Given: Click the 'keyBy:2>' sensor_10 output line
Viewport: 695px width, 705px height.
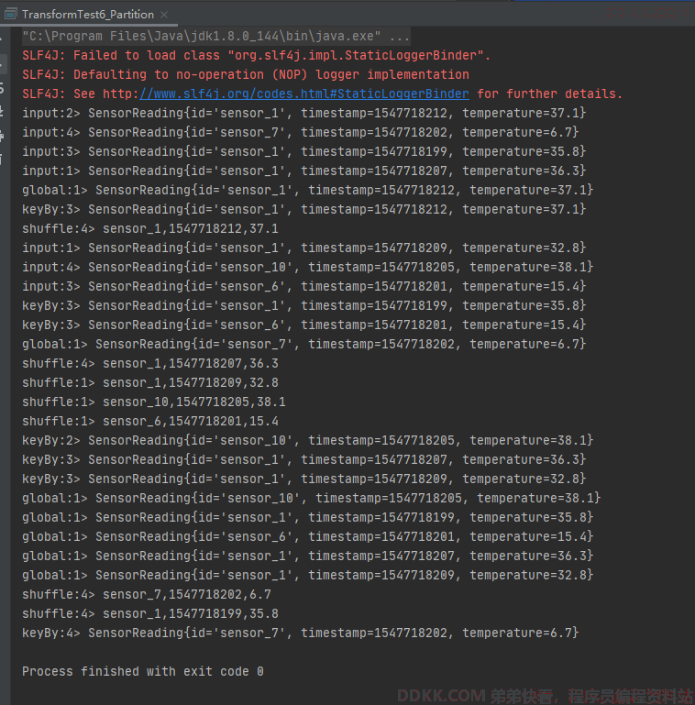Looking at the screenshot, I should pos(308,440).
